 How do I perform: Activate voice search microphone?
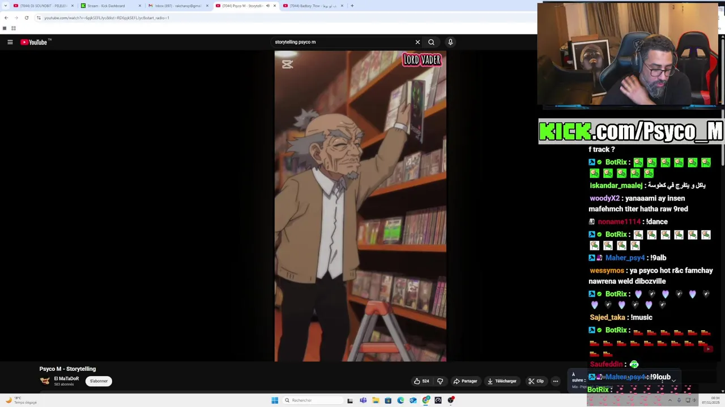coord(450,42)
